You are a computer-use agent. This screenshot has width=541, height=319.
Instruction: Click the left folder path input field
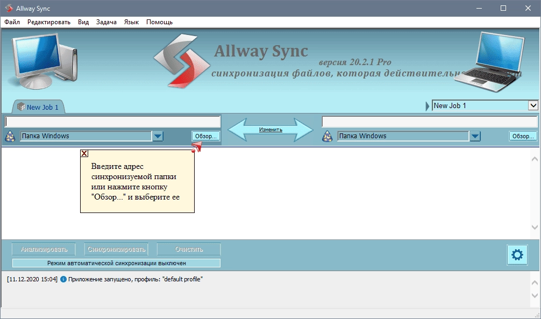(112, 122)
